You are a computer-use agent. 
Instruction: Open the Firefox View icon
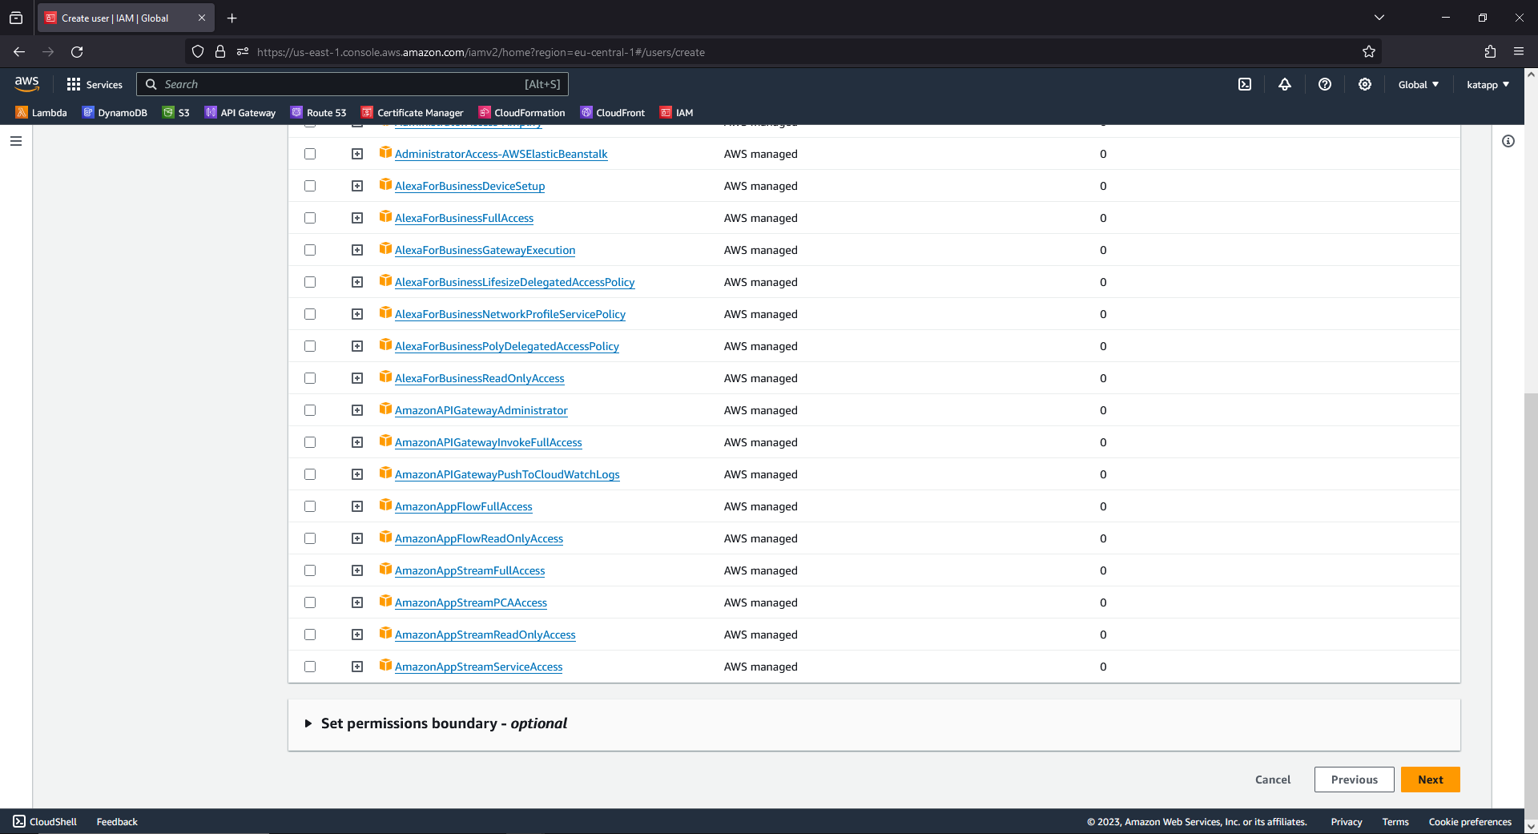click(16, 18)
